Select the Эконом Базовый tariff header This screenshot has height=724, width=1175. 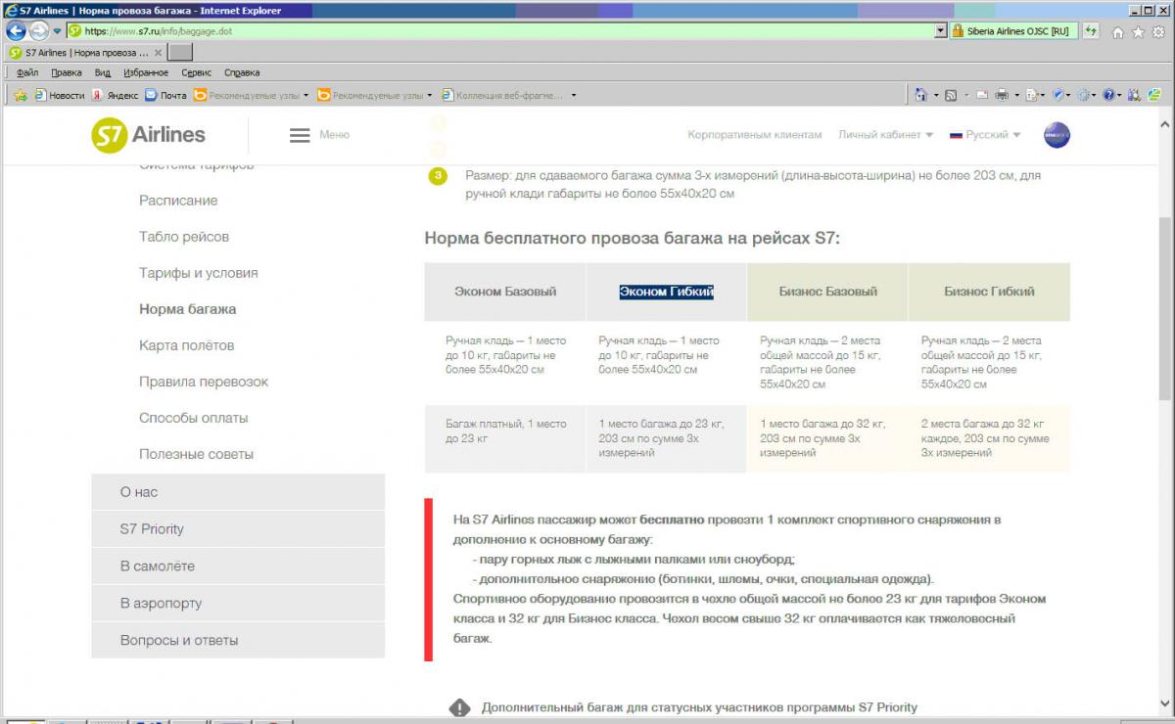coord(505,292)
